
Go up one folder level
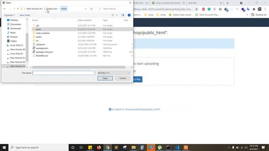(18, 9)
